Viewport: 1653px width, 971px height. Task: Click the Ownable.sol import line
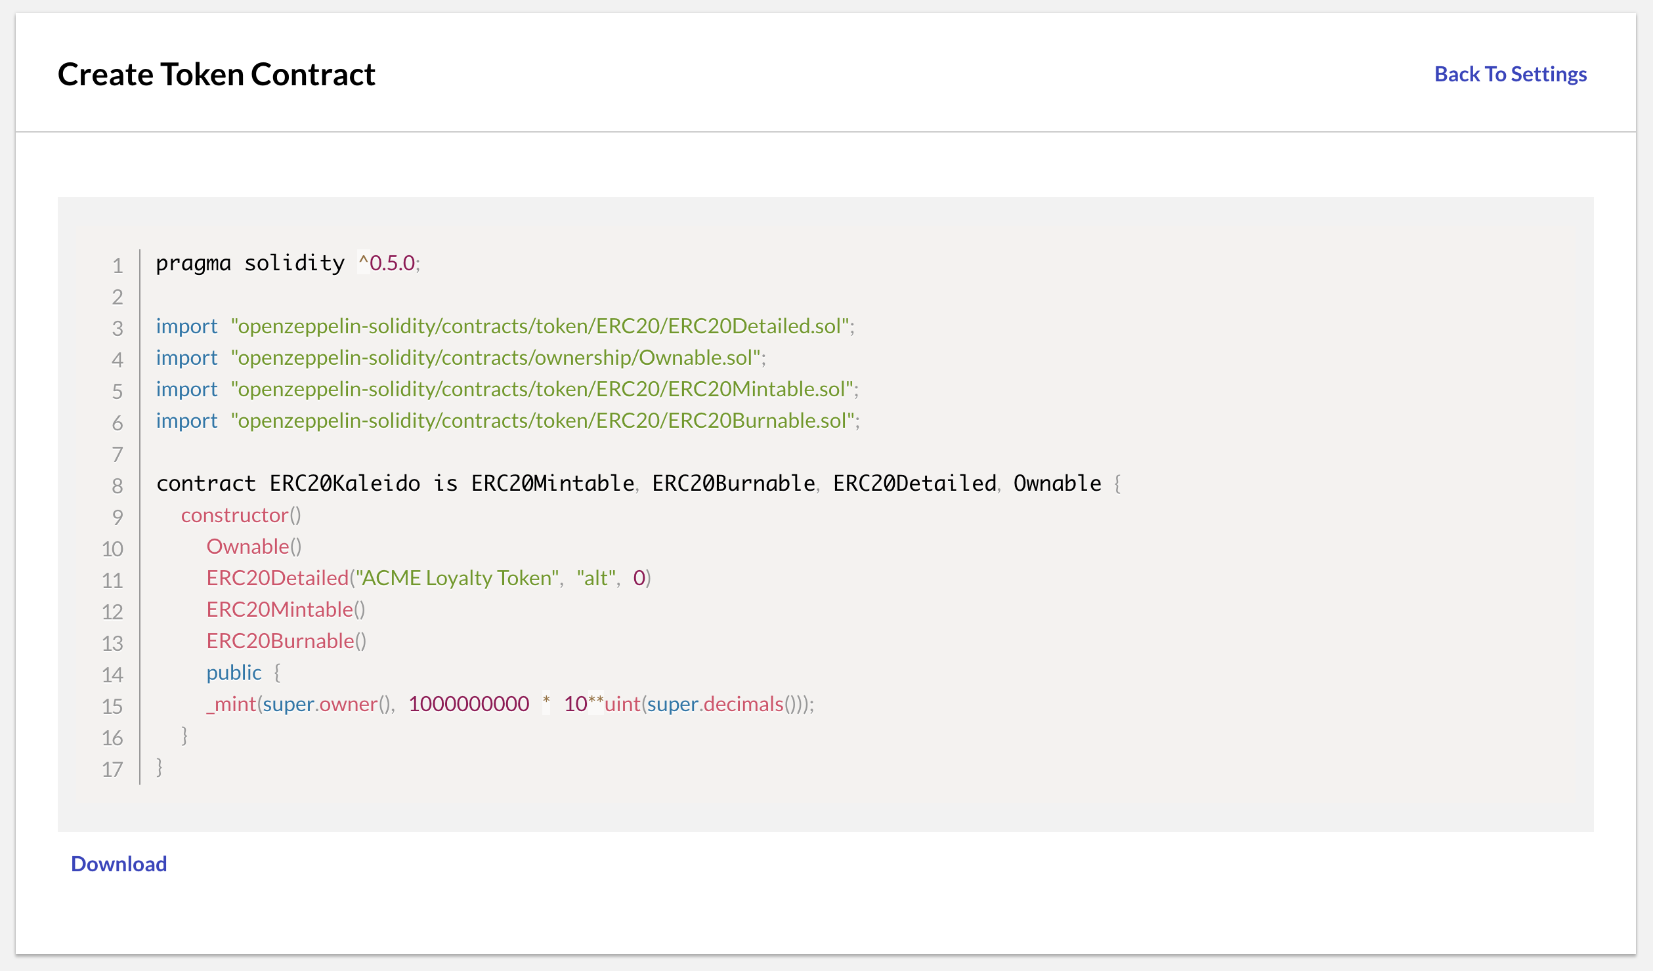460,358
